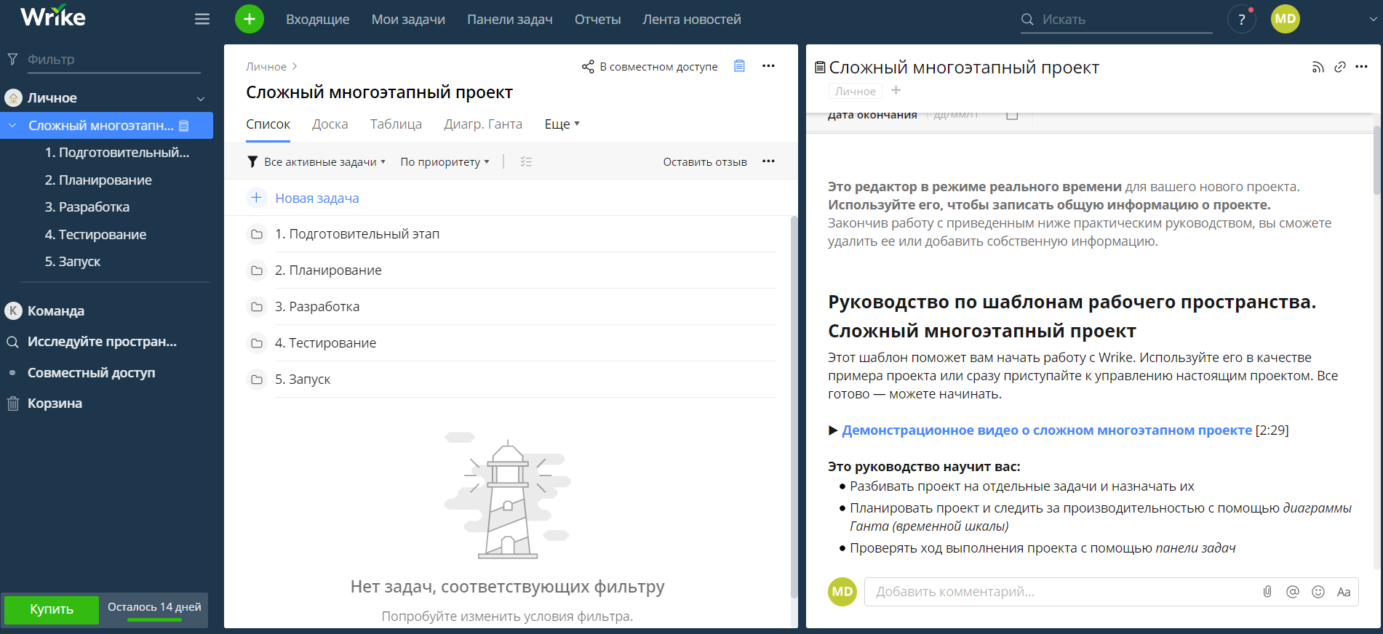This screenshot has height=634, width=1383.
Task: Click the mass edit checklist icon
Action: tap(526, 161)
